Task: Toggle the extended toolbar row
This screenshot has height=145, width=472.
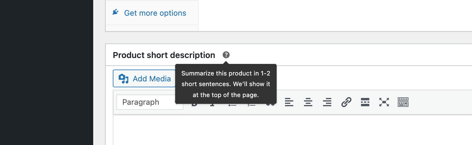Action: click(403, 102)
